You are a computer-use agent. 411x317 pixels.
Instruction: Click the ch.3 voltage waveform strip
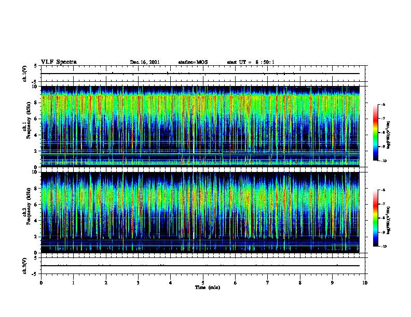point(203,266)
